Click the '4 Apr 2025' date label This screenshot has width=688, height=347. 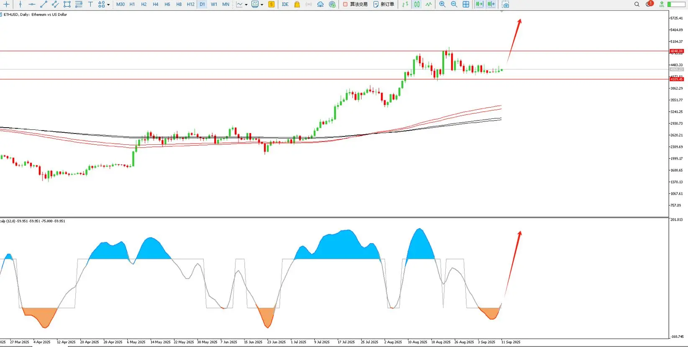pos(42,342)
